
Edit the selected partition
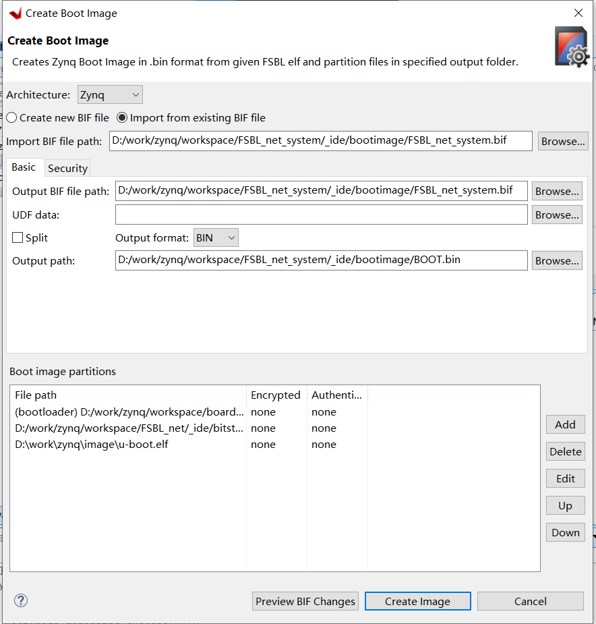pyautogui.click(x=566, y=478)
